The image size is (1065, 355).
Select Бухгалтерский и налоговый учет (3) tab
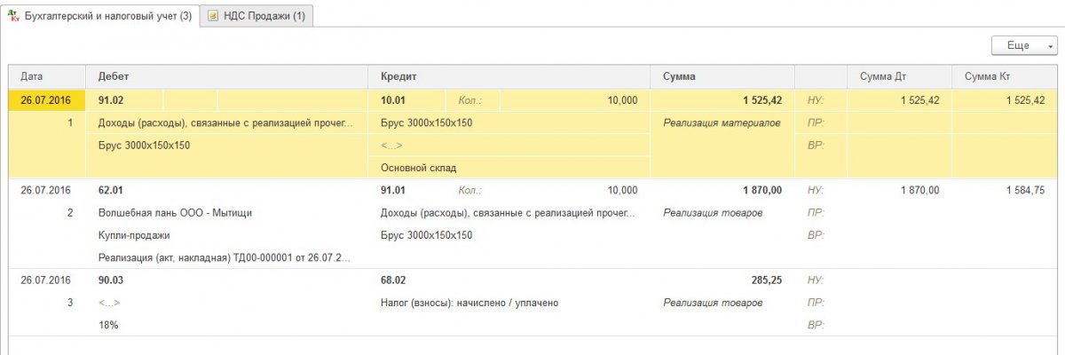coord(99,16)
